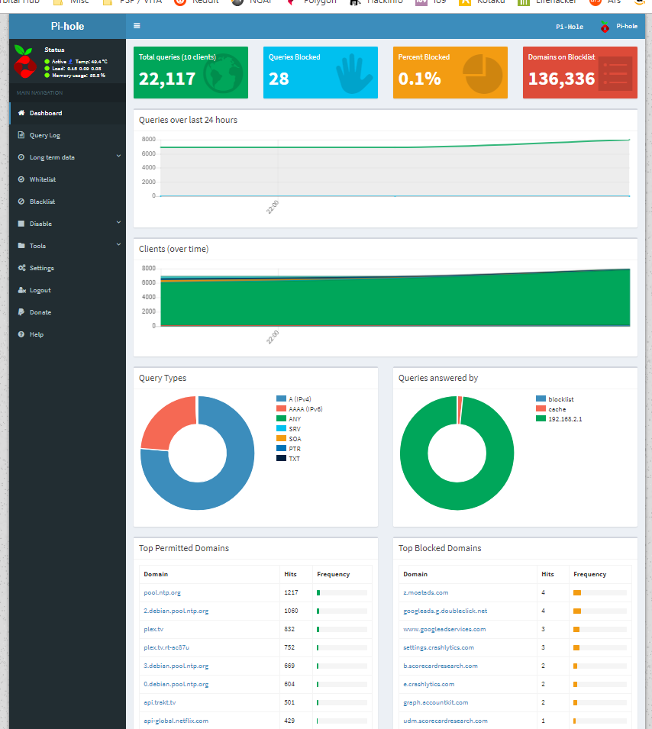Image resolution: width=652 pixels, height=729 pixels.
Task: Toggle blocklist legend in Queries answered by
Action: [x=560, y=399]
